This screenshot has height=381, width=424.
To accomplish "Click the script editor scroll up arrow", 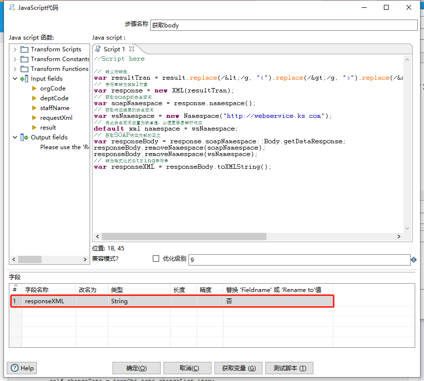I will point(407,60).
